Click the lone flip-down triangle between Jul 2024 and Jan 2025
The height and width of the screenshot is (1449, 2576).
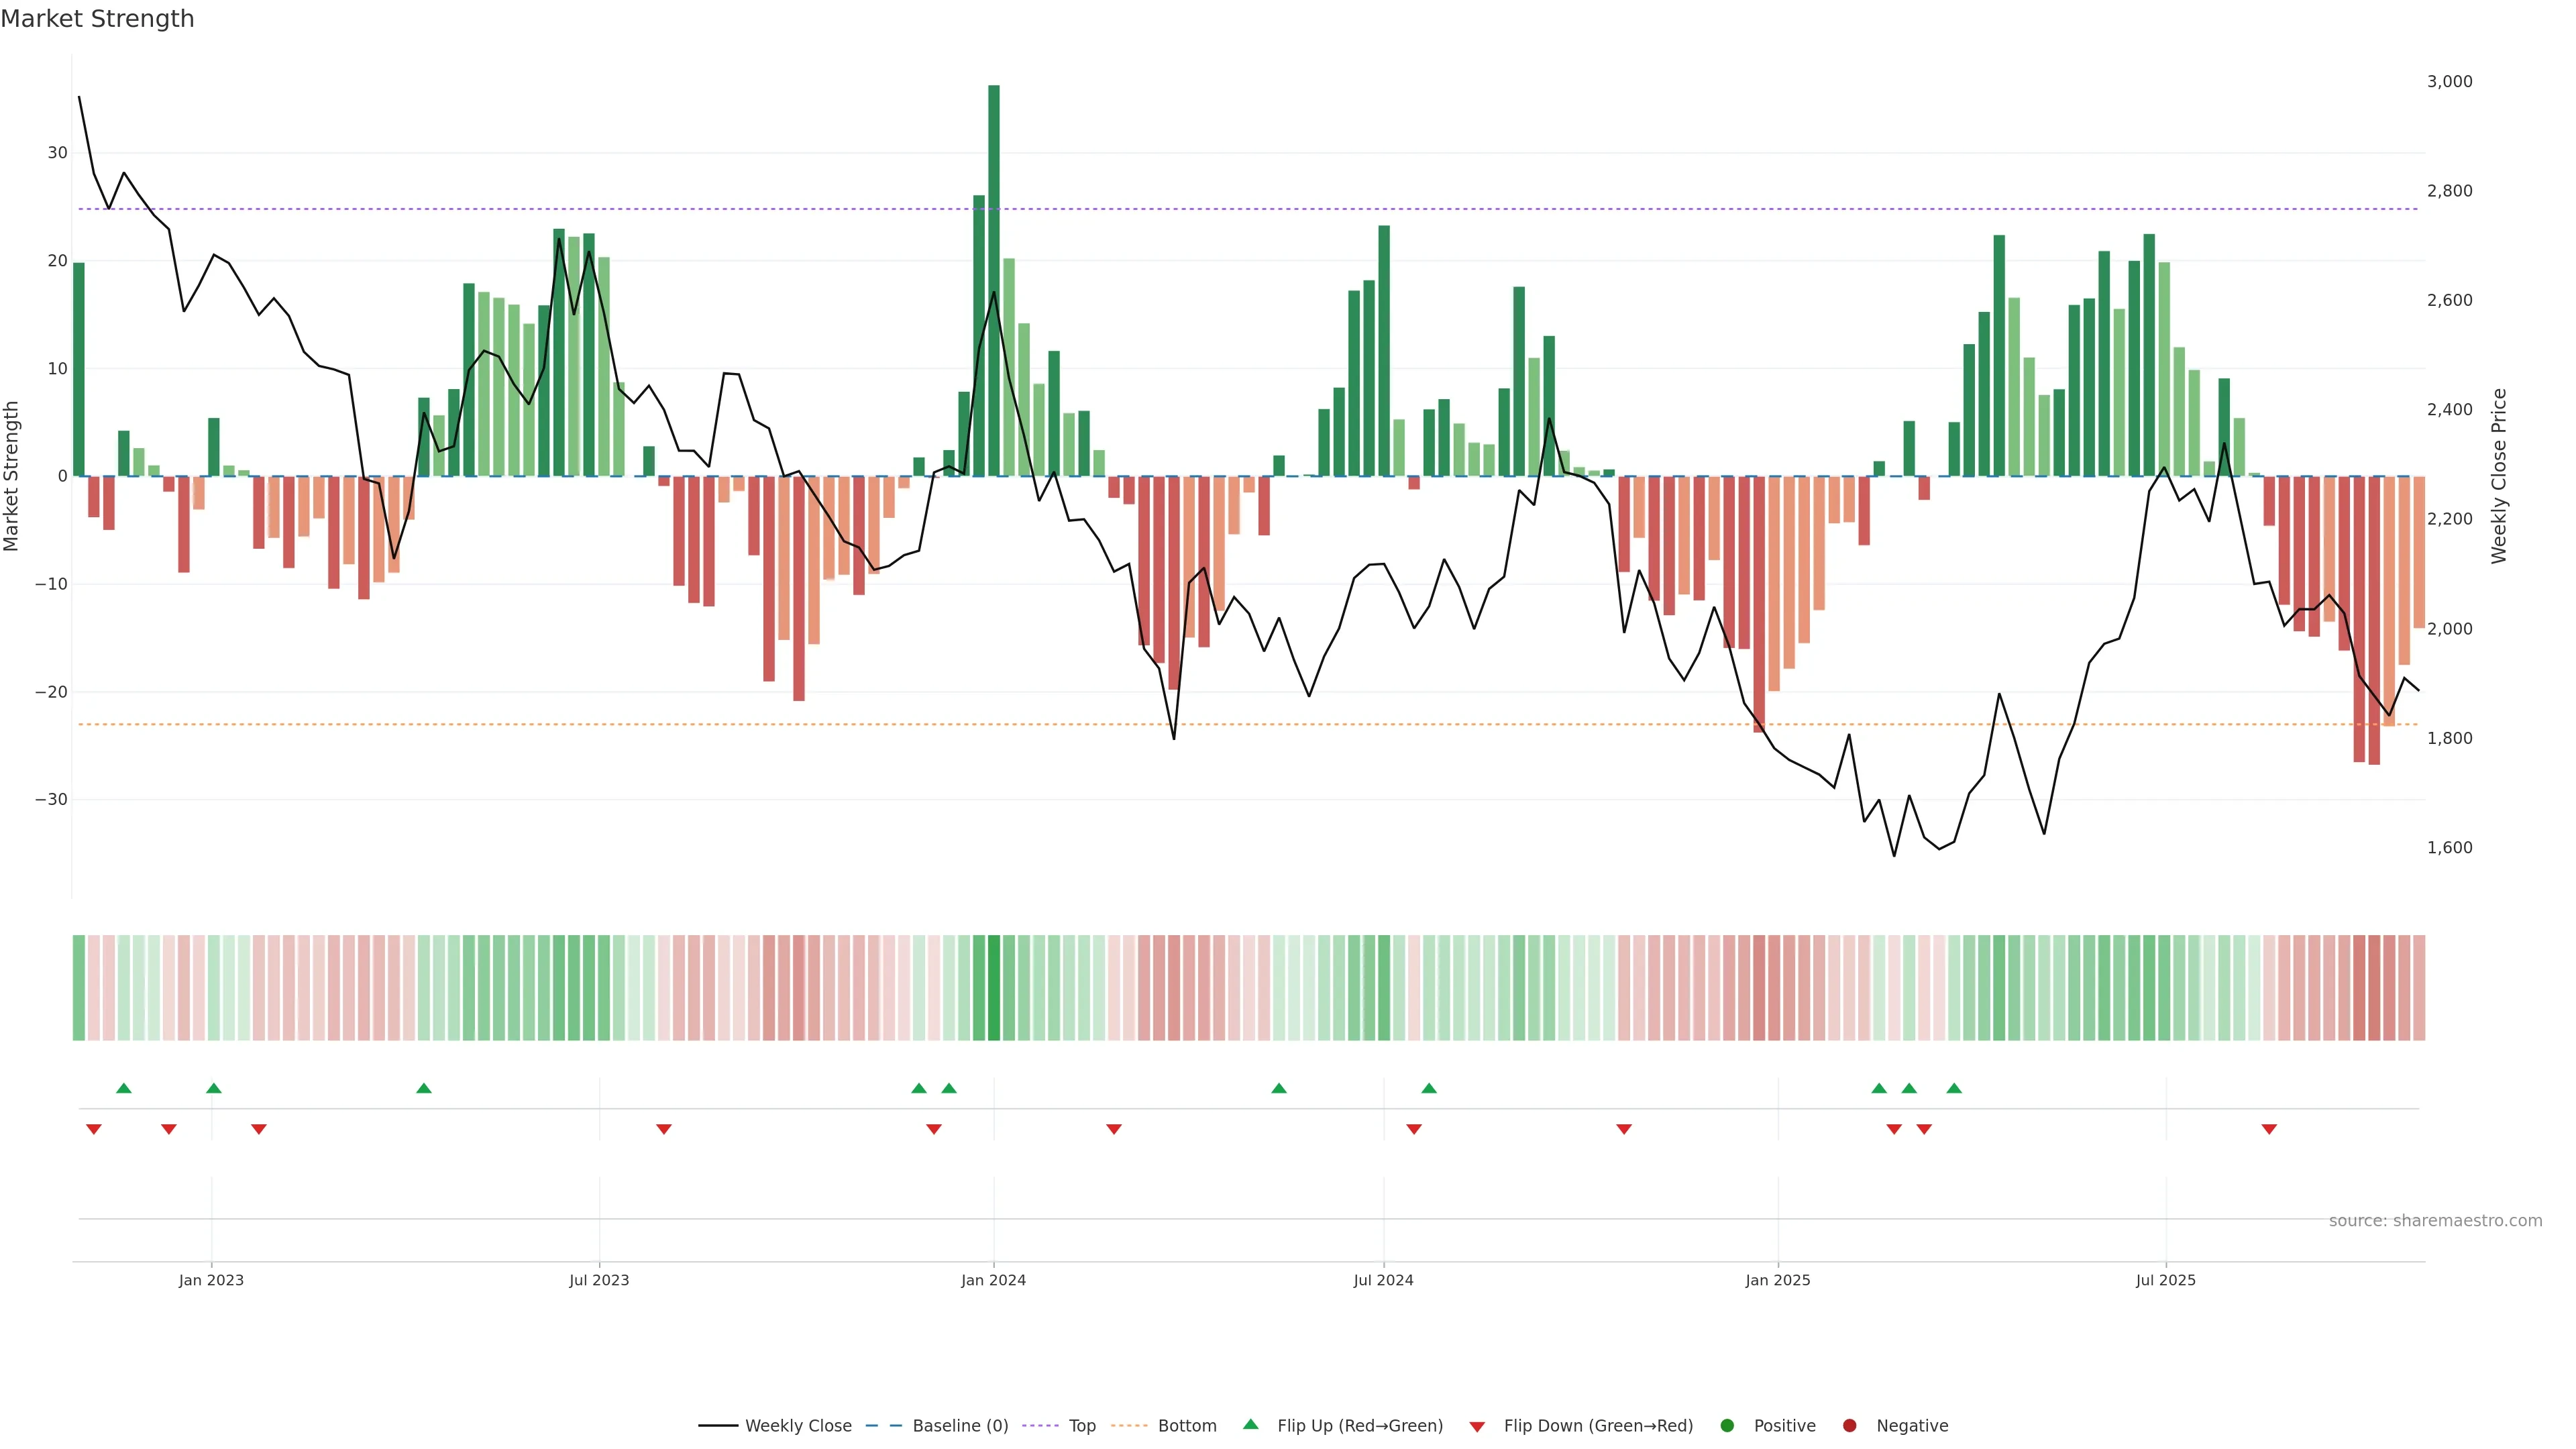1624,1129
